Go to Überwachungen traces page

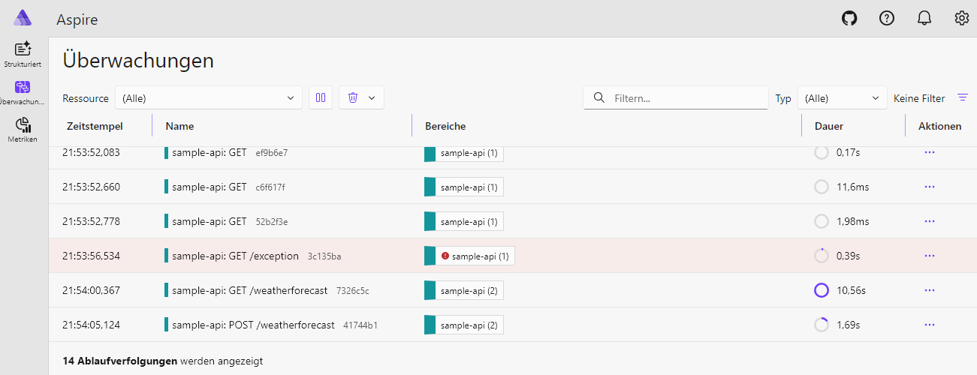pyautogui.click(x=23, y=93)
